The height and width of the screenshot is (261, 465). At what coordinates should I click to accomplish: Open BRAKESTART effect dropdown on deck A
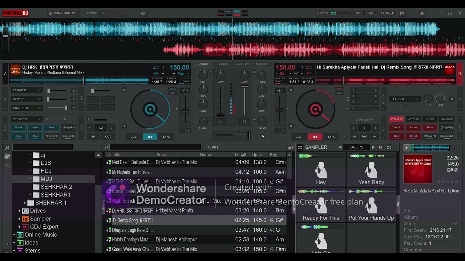27,108
